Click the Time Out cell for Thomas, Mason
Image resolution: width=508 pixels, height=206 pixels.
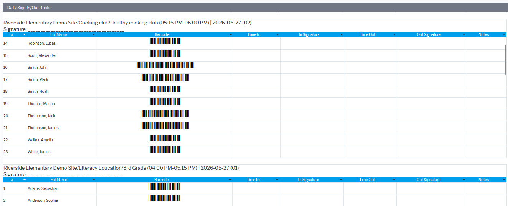click(x=371, y=104)
